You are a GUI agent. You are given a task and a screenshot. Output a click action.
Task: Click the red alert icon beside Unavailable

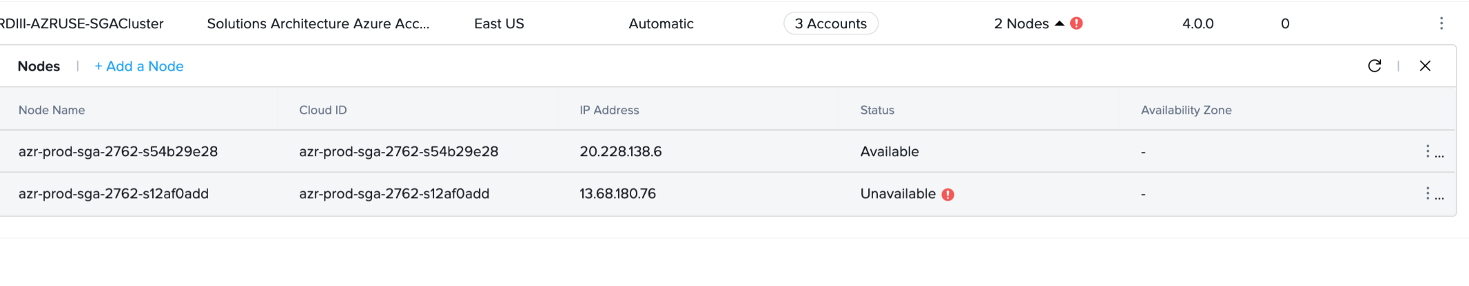coord(948,195)
